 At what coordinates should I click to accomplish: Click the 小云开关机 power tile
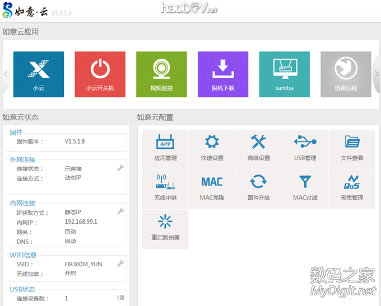[100, 74]
